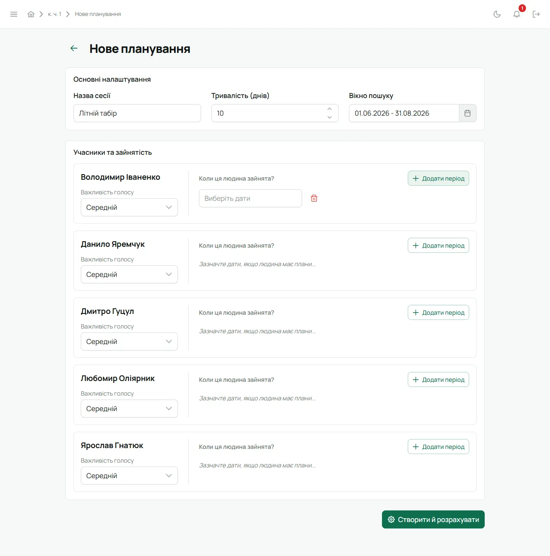This screenshot has height=556, width=550.
Task: Add period for Володимир Іваненко
Action: pyautogui.click(x=438, y=178)
